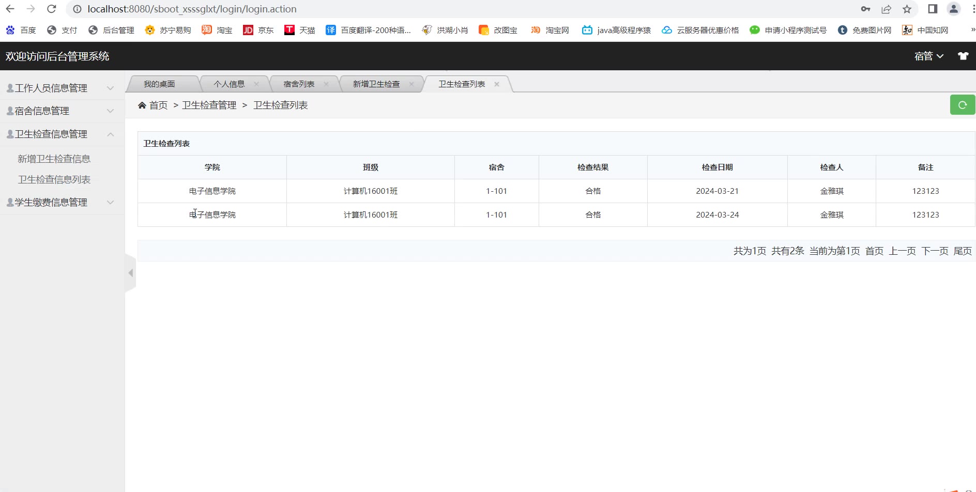Click the green refresh button
976x492 pixels.
(x=963, y=105)
